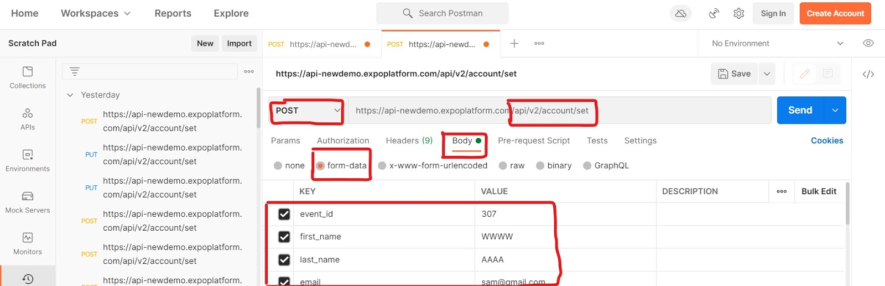Click the history filter icon
This screenshot has height=286, width=885.
tap(75, 71)
